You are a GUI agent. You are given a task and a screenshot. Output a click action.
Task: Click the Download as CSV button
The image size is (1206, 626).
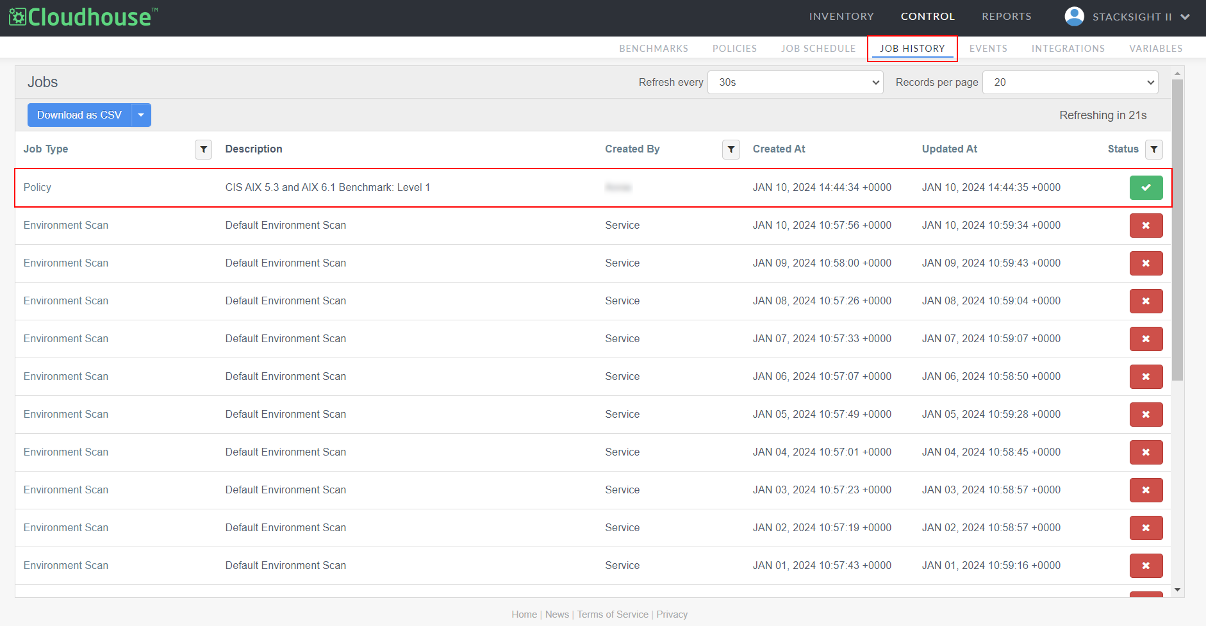pyautogui.click(x=79, y=115)
